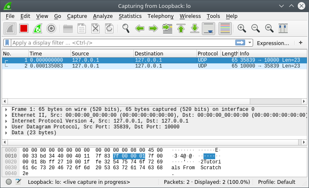Click Expression... button

coord(273,43)
